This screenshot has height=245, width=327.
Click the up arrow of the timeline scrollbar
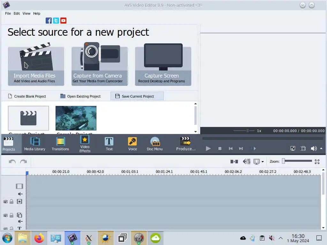pos(323,170)
